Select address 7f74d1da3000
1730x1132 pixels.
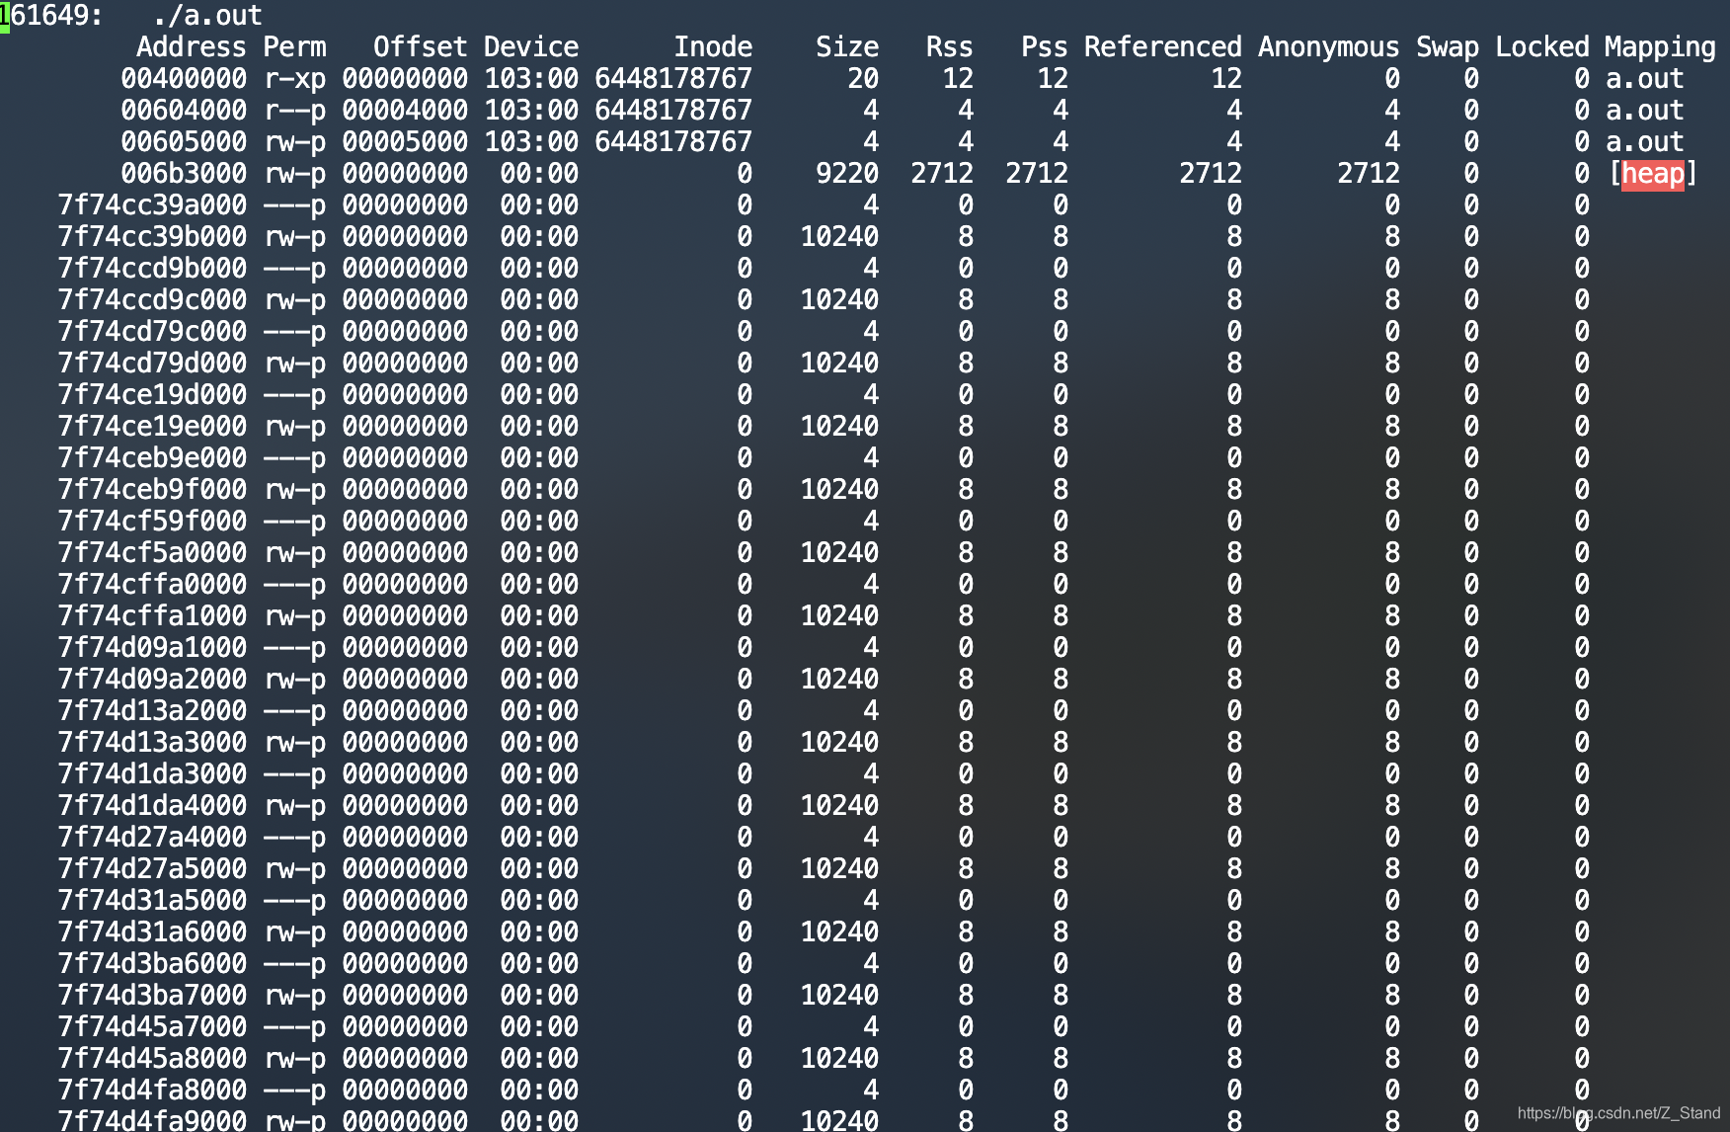pos(152,774)
